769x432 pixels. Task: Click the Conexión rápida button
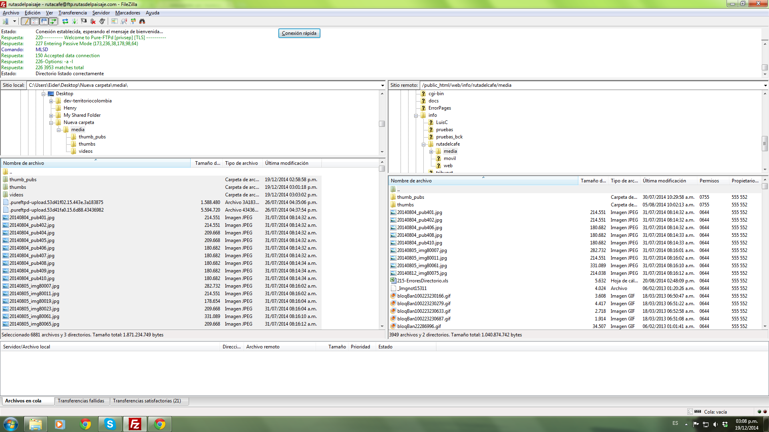click(x=299, y=33)
